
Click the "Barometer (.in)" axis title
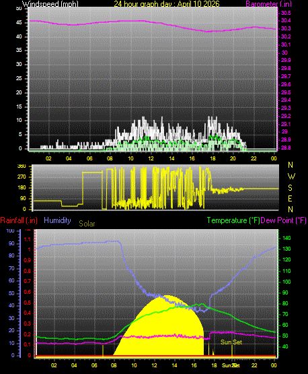pos(268,4)
